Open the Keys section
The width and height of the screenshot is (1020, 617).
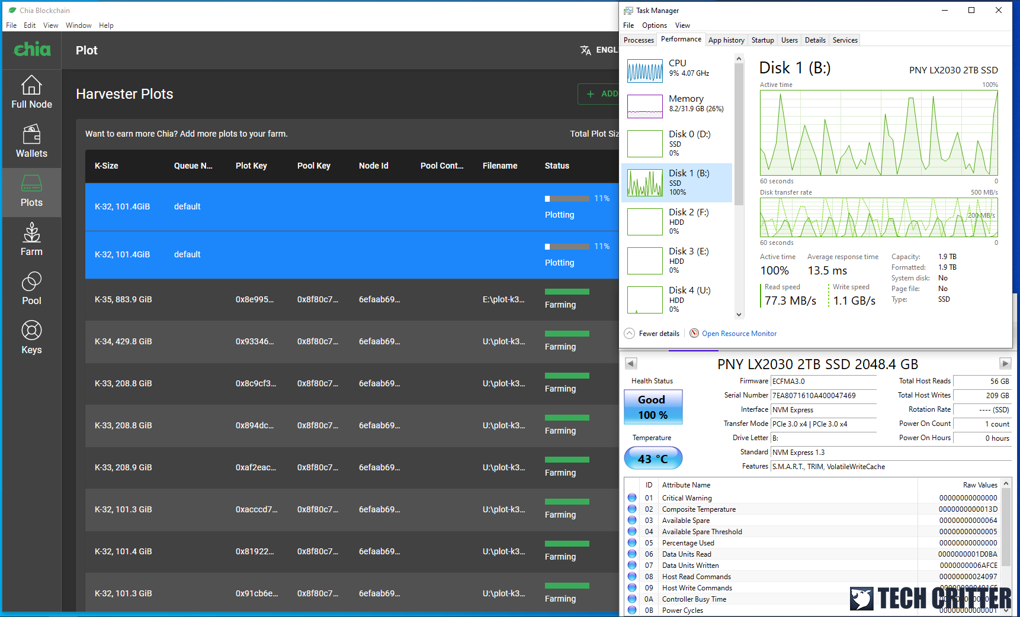(31, 337)
